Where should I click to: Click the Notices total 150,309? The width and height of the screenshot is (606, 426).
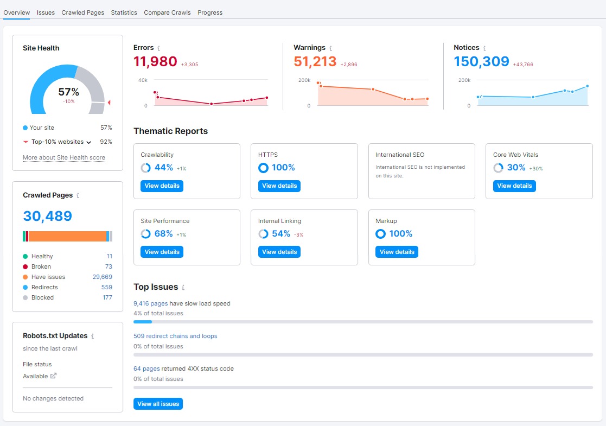[482, 61]
